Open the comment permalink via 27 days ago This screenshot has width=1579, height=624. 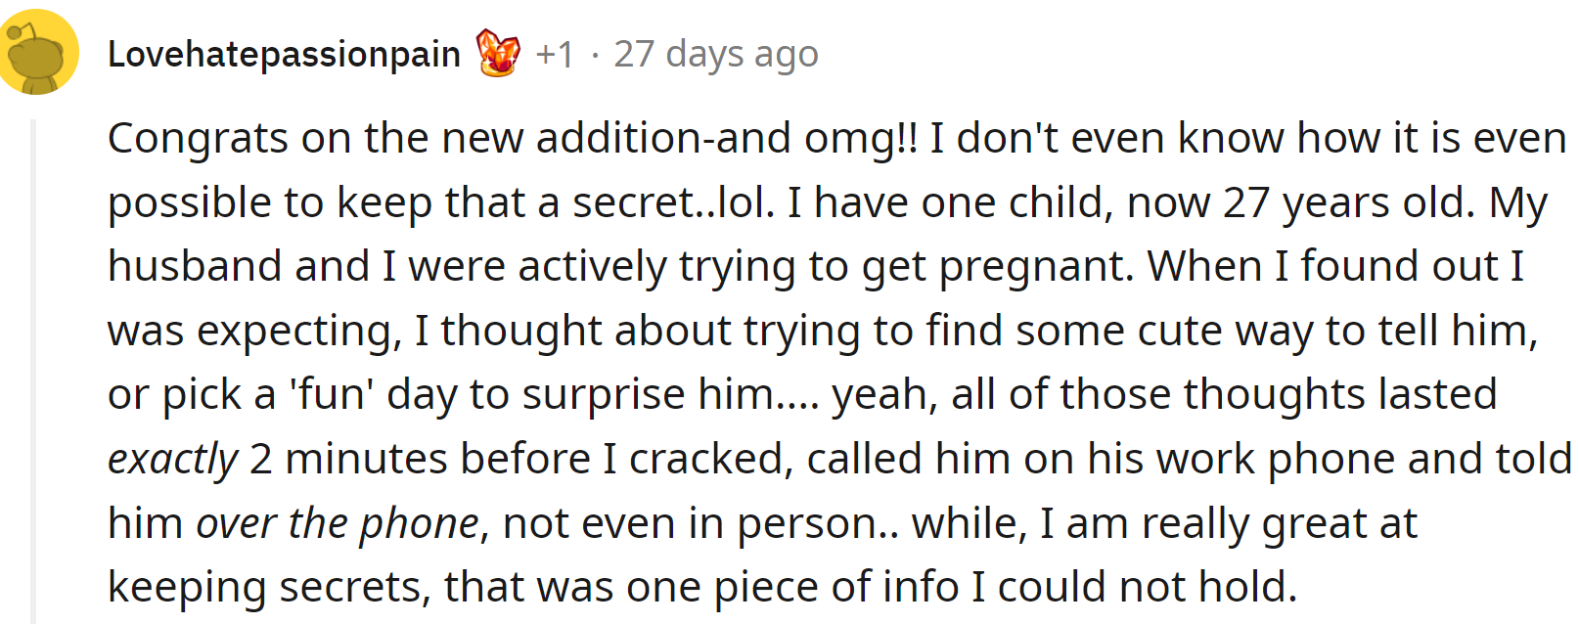[714, 55]
